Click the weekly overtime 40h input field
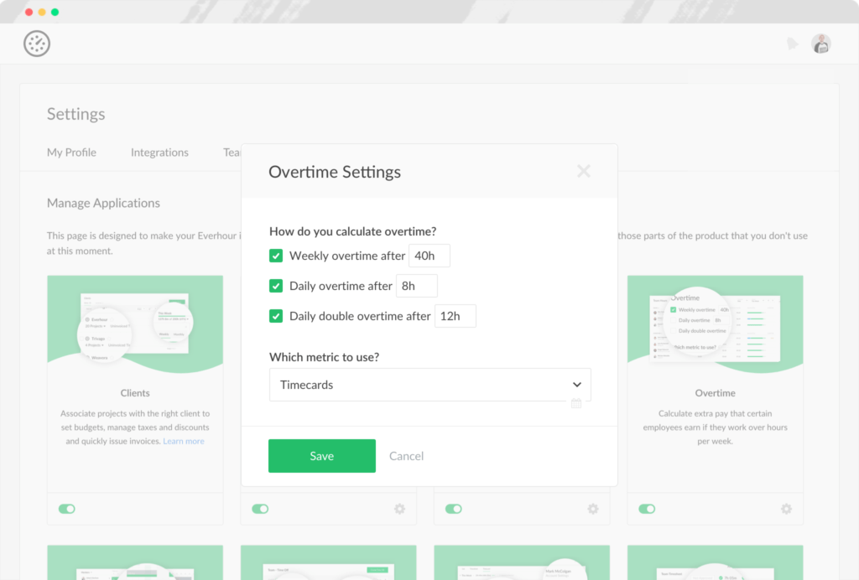This screenshot has width=859, height=580. [x=429, y=256]
